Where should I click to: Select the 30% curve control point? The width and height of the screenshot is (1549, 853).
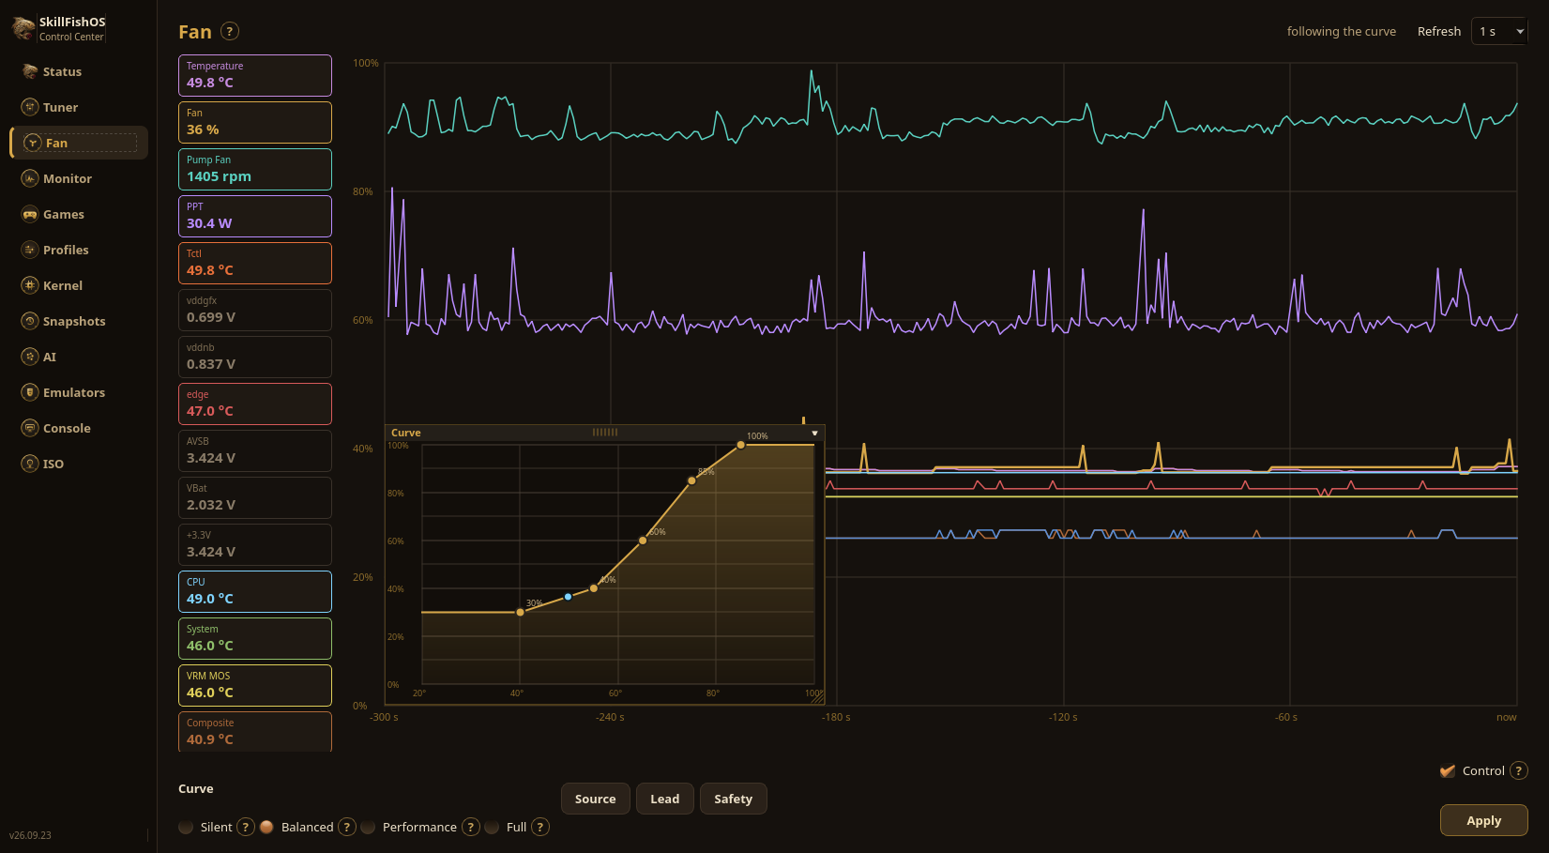point(521,612)
